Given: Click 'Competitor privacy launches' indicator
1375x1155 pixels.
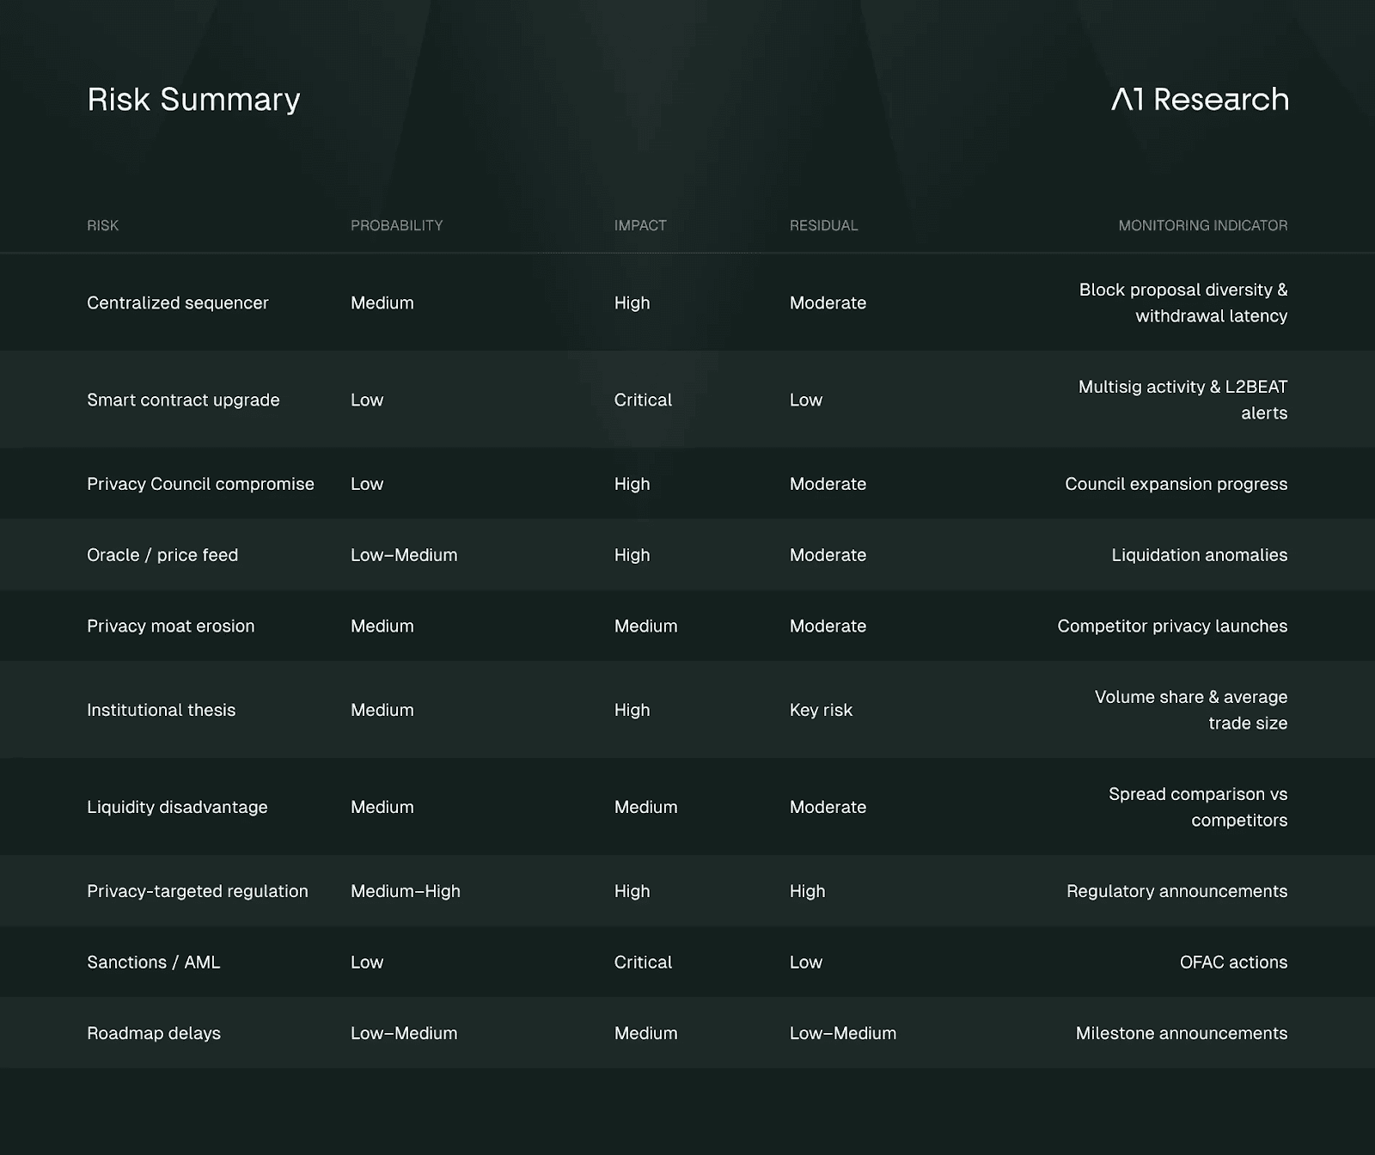Looking at the screenshot, I should tap(1172, 626).
